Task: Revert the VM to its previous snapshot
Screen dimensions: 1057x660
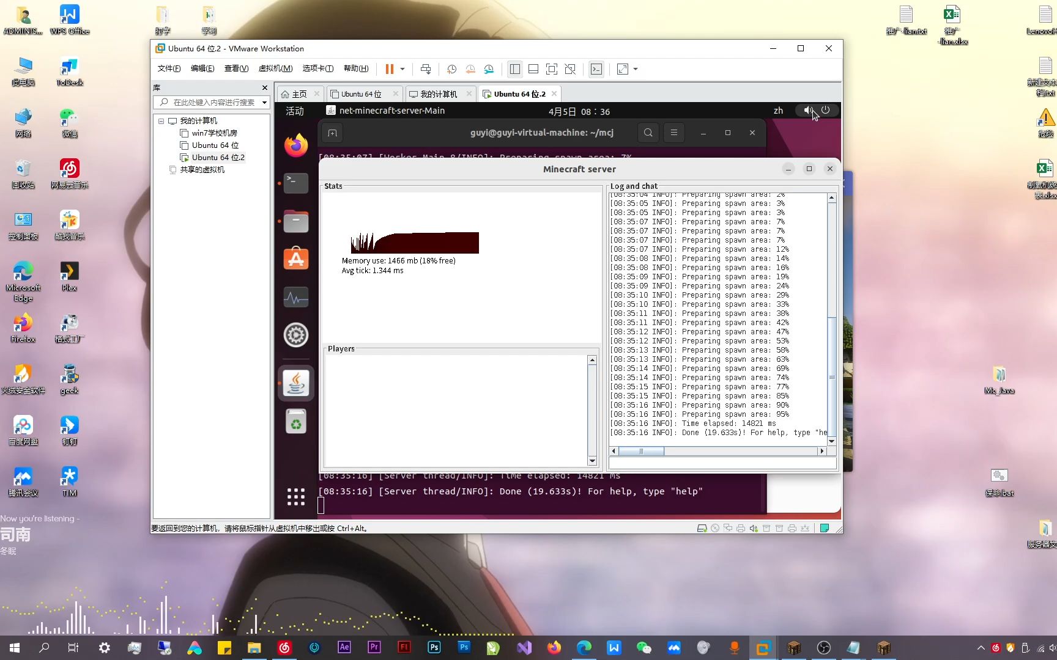Action: [470, 69]
